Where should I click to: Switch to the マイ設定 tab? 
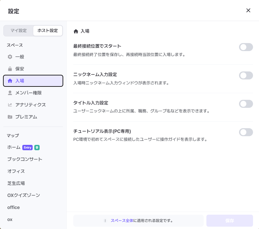click(x=19, y=31)
